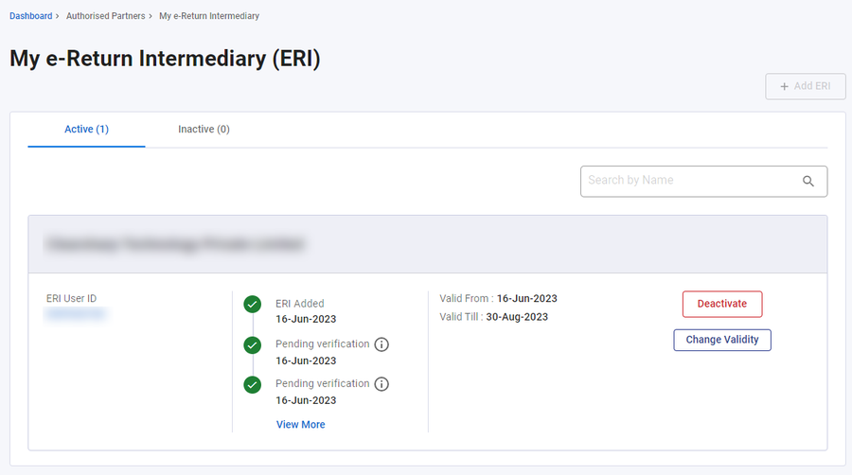This screenshot has height=475, width=852.
Task: Switch to the Inactive (0) tab
Action: click(x=204, y=130)
